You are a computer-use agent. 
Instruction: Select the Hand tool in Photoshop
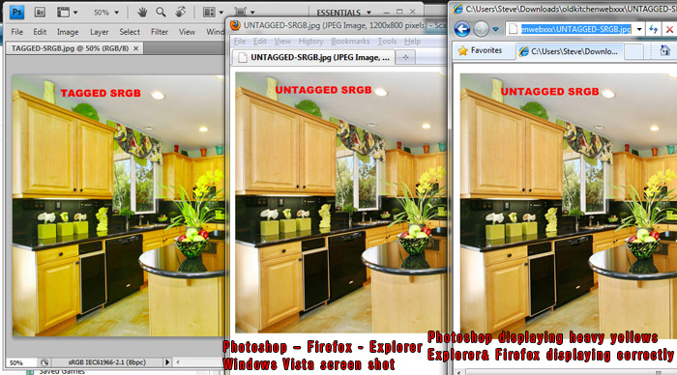click(142, 13)
